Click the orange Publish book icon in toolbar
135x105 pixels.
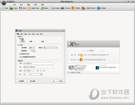pos(73,8)
